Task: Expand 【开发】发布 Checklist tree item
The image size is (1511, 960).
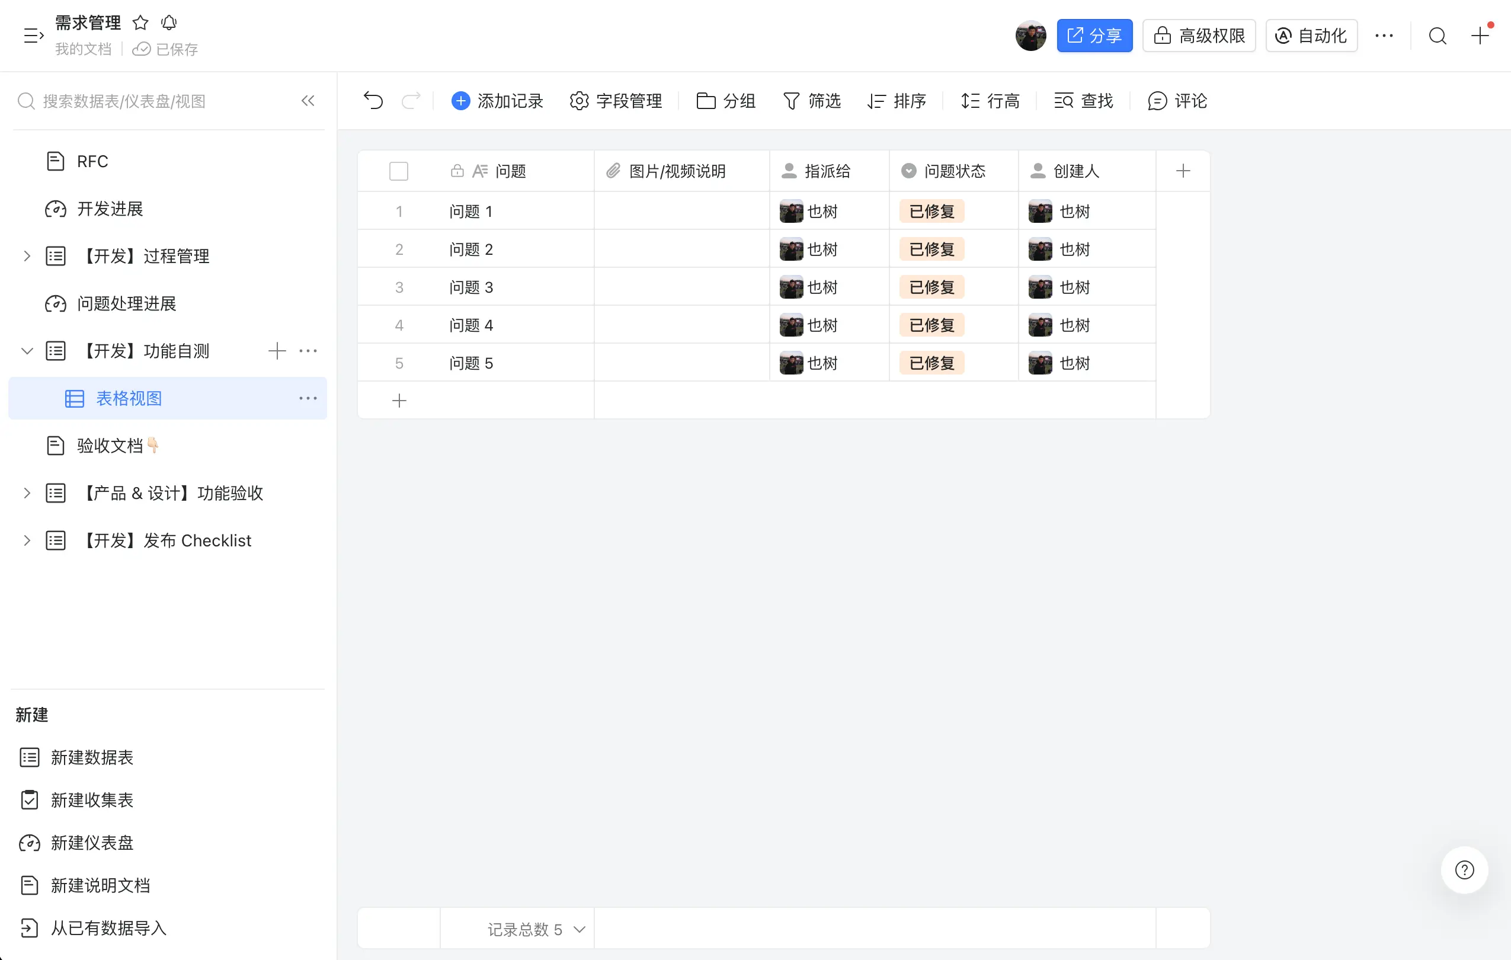Action: [26, 540]
